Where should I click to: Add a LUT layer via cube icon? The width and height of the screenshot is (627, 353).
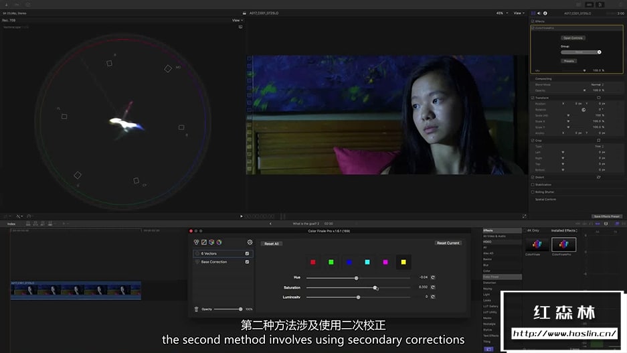pos(211,242)
